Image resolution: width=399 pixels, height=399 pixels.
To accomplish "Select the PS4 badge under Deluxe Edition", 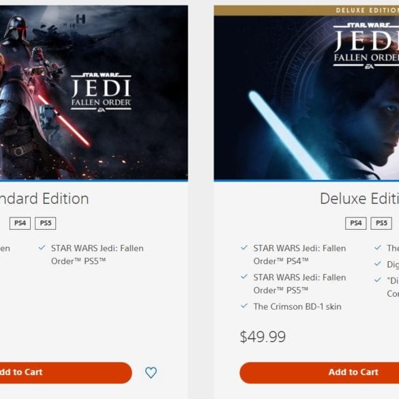I will coord(356,223).
